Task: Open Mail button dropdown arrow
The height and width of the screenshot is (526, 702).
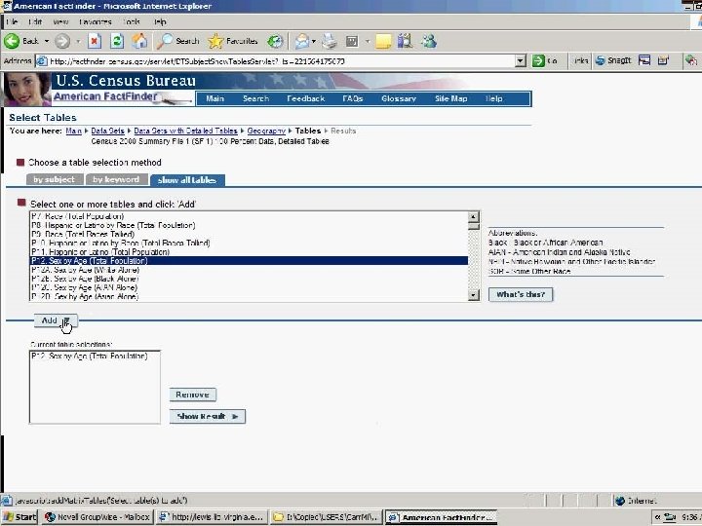Action: 313,41
